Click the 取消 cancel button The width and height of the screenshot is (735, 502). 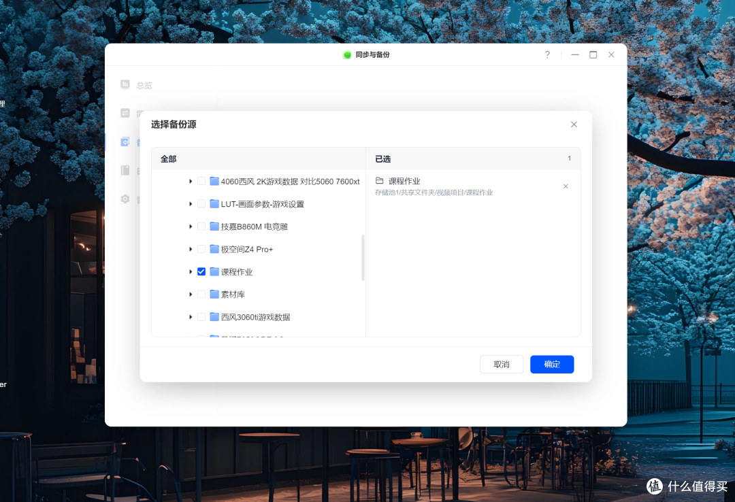[x=502, y=364]
